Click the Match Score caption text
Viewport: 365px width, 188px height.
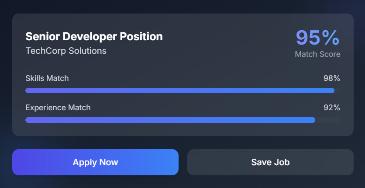(317, 55)
